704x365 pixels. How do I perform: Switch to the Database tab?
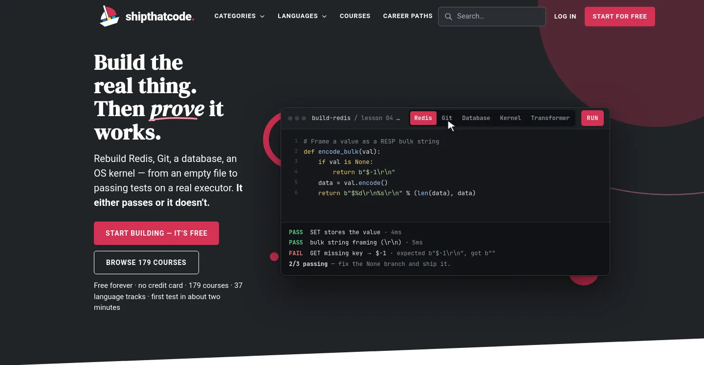pos(476,118)
